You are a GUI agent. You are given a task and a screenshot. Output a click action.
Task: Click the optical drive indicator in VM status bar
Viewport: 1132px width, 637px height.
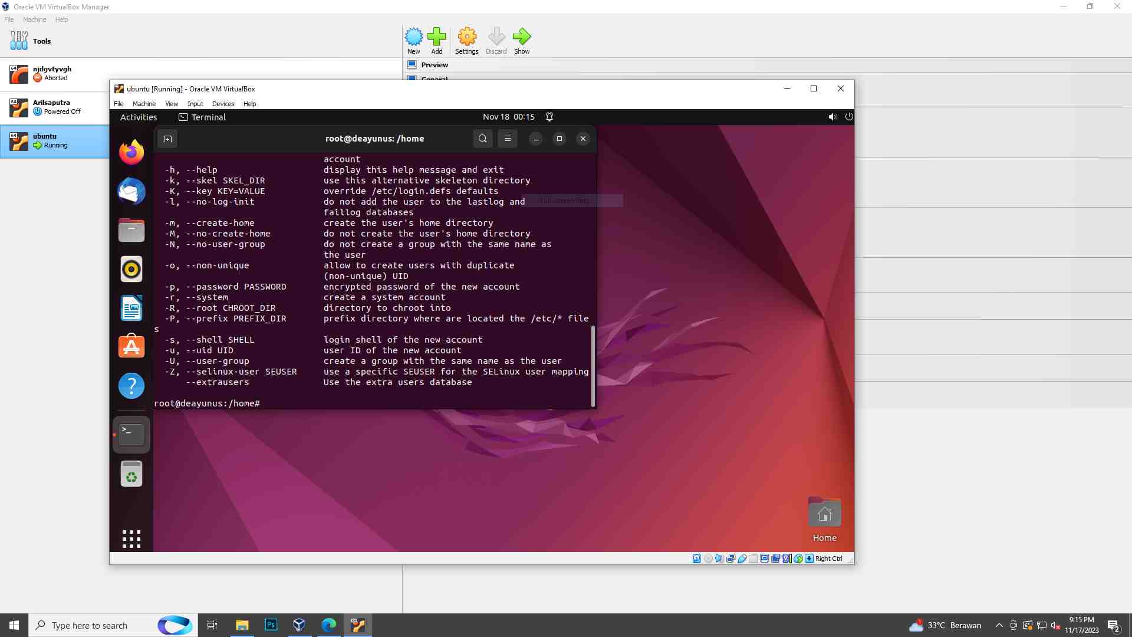(x=708, y=559)
